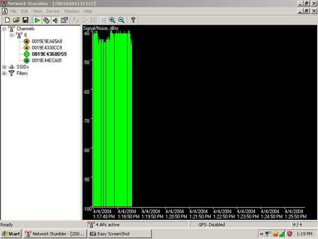Select the Channels label in the tree

point(25,29)
